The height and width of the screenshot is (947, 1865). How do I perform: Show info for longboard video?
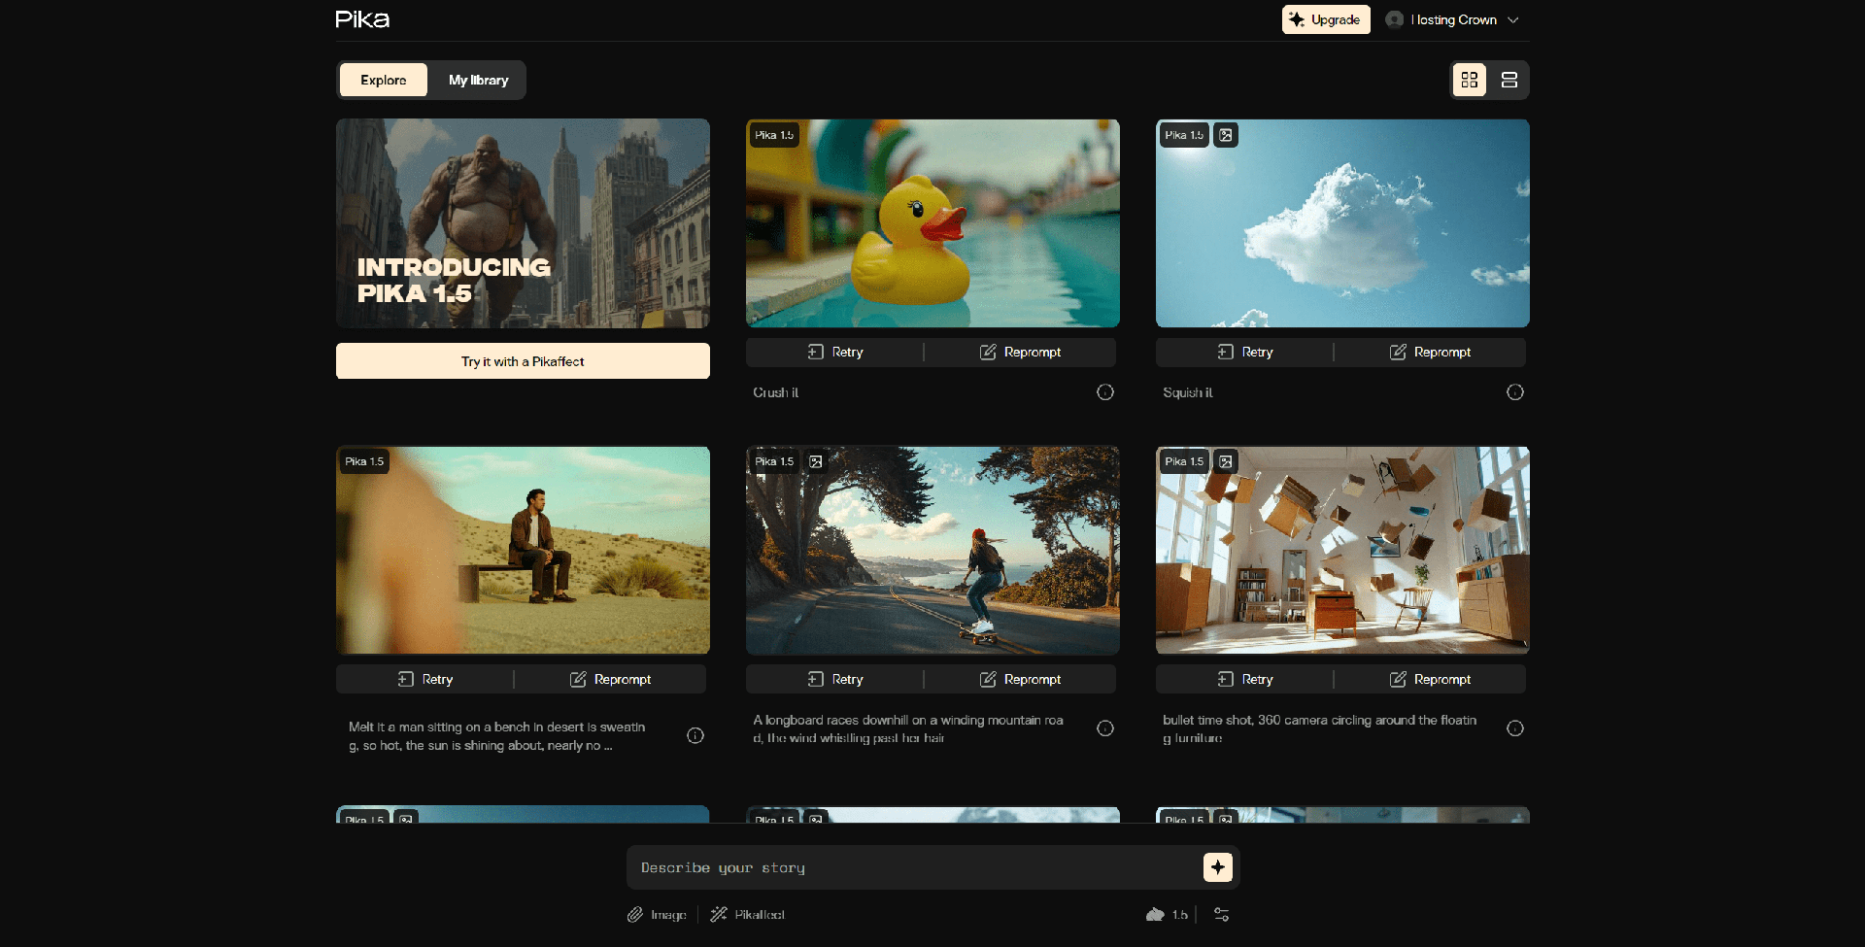[1105, 728]
